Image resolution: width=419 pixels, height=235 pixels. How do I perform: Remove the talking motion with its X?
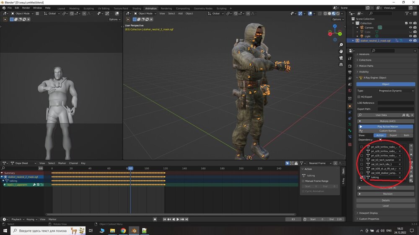[x=400, y=177]
